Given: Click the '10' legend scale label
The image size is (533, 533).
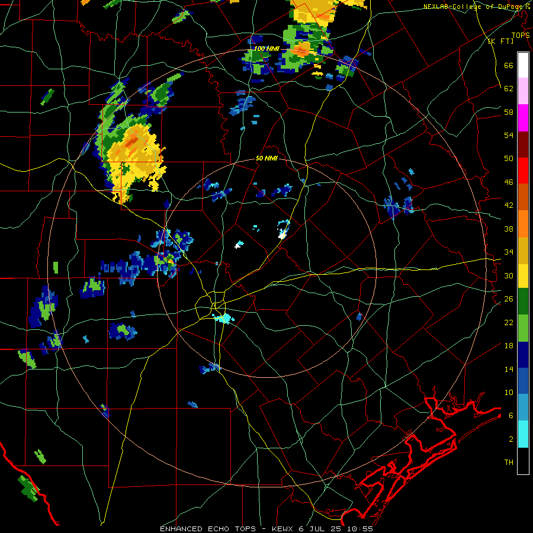Looking at the screenshot, I should (x=509, y=392).
